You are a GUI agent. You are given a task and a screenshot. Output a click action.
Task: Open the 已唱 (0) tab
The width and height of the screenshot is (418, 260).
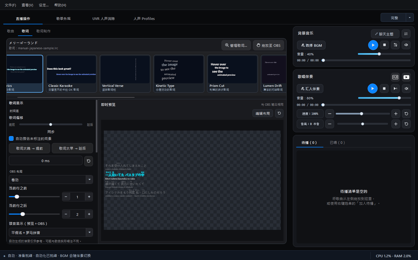tap(337, 143)
